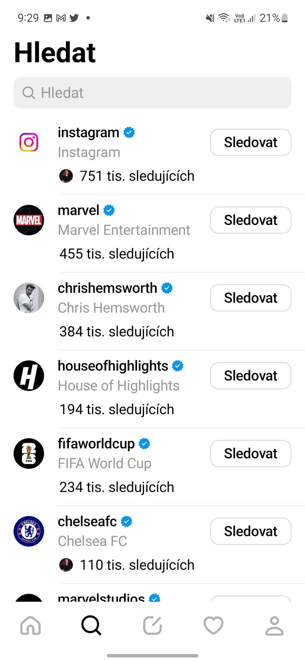The image size is (305, 662).
Task: Open the profile person icon
Action: tap(274, 625)
